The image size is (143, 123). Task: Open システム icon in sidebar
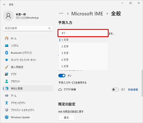(7, 45)
